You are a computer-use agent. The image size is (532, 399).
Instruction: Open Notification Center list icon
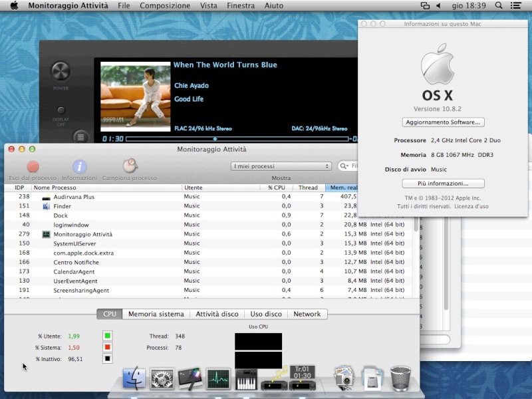[x=516, y=6]
